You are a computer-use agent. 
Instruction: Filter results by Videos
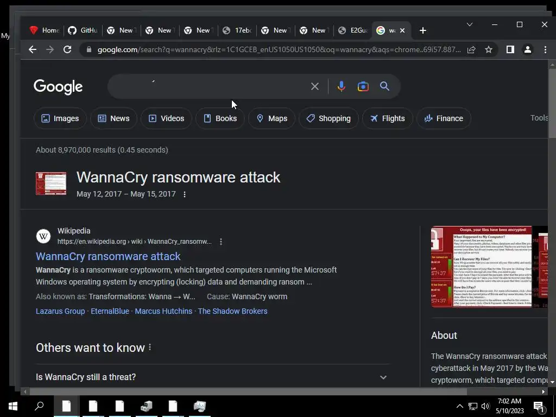(x=166, y=118)
